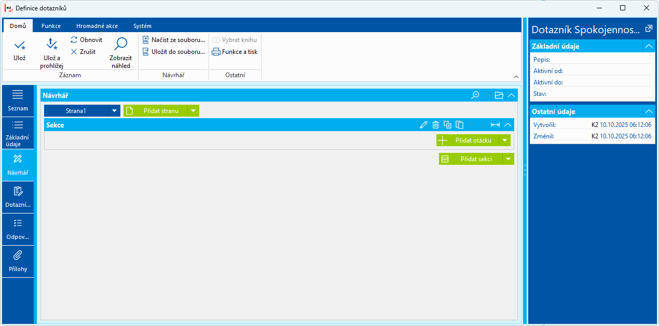Cancel changes with Zrušit

click(84, 52)
